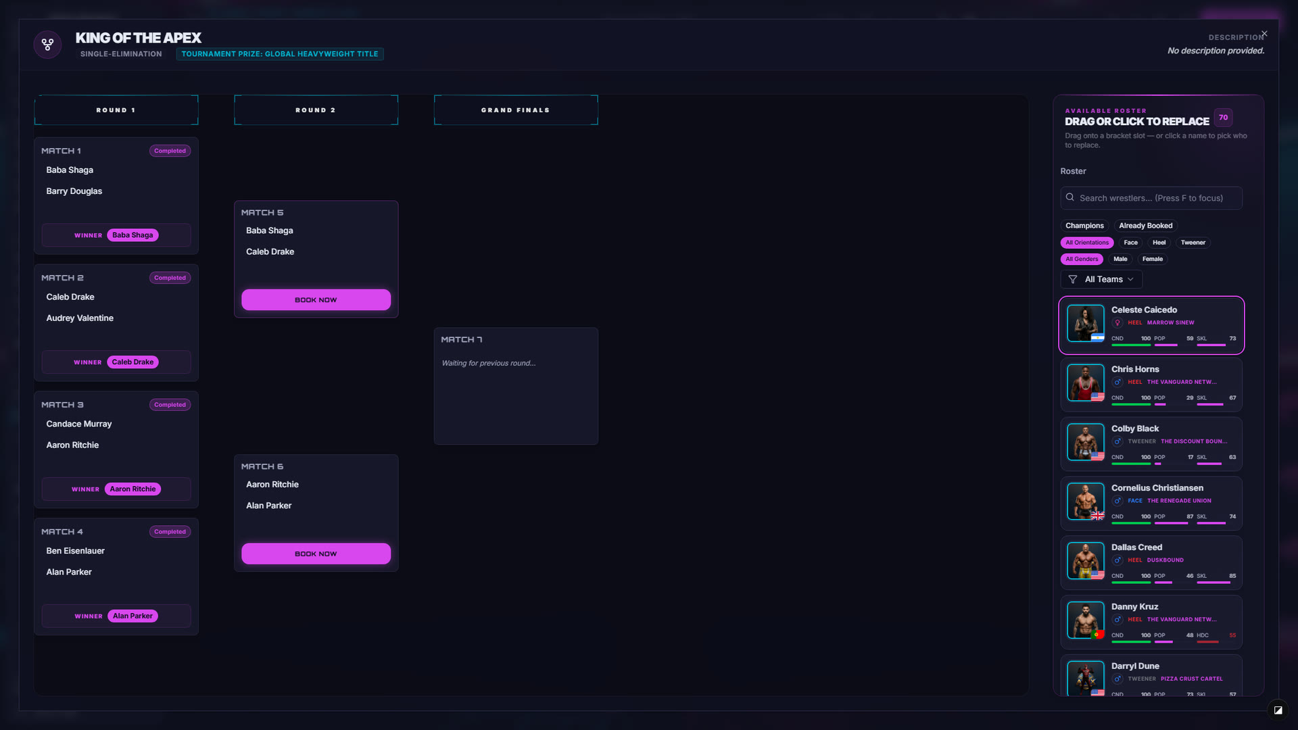The width and height of the screenshot is (1298, 730).
Task: Select the All Orientations filter
Action: point(1087,243)
